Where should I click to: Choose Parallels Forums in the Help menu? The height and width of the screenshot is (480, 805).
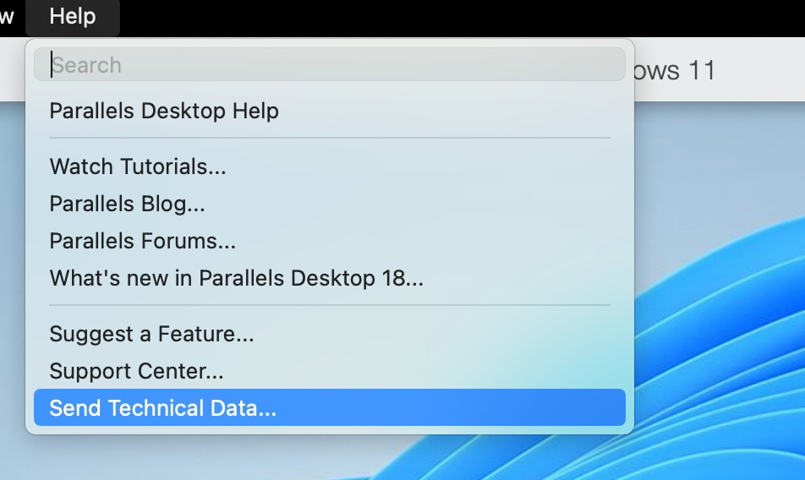point(143,241)
